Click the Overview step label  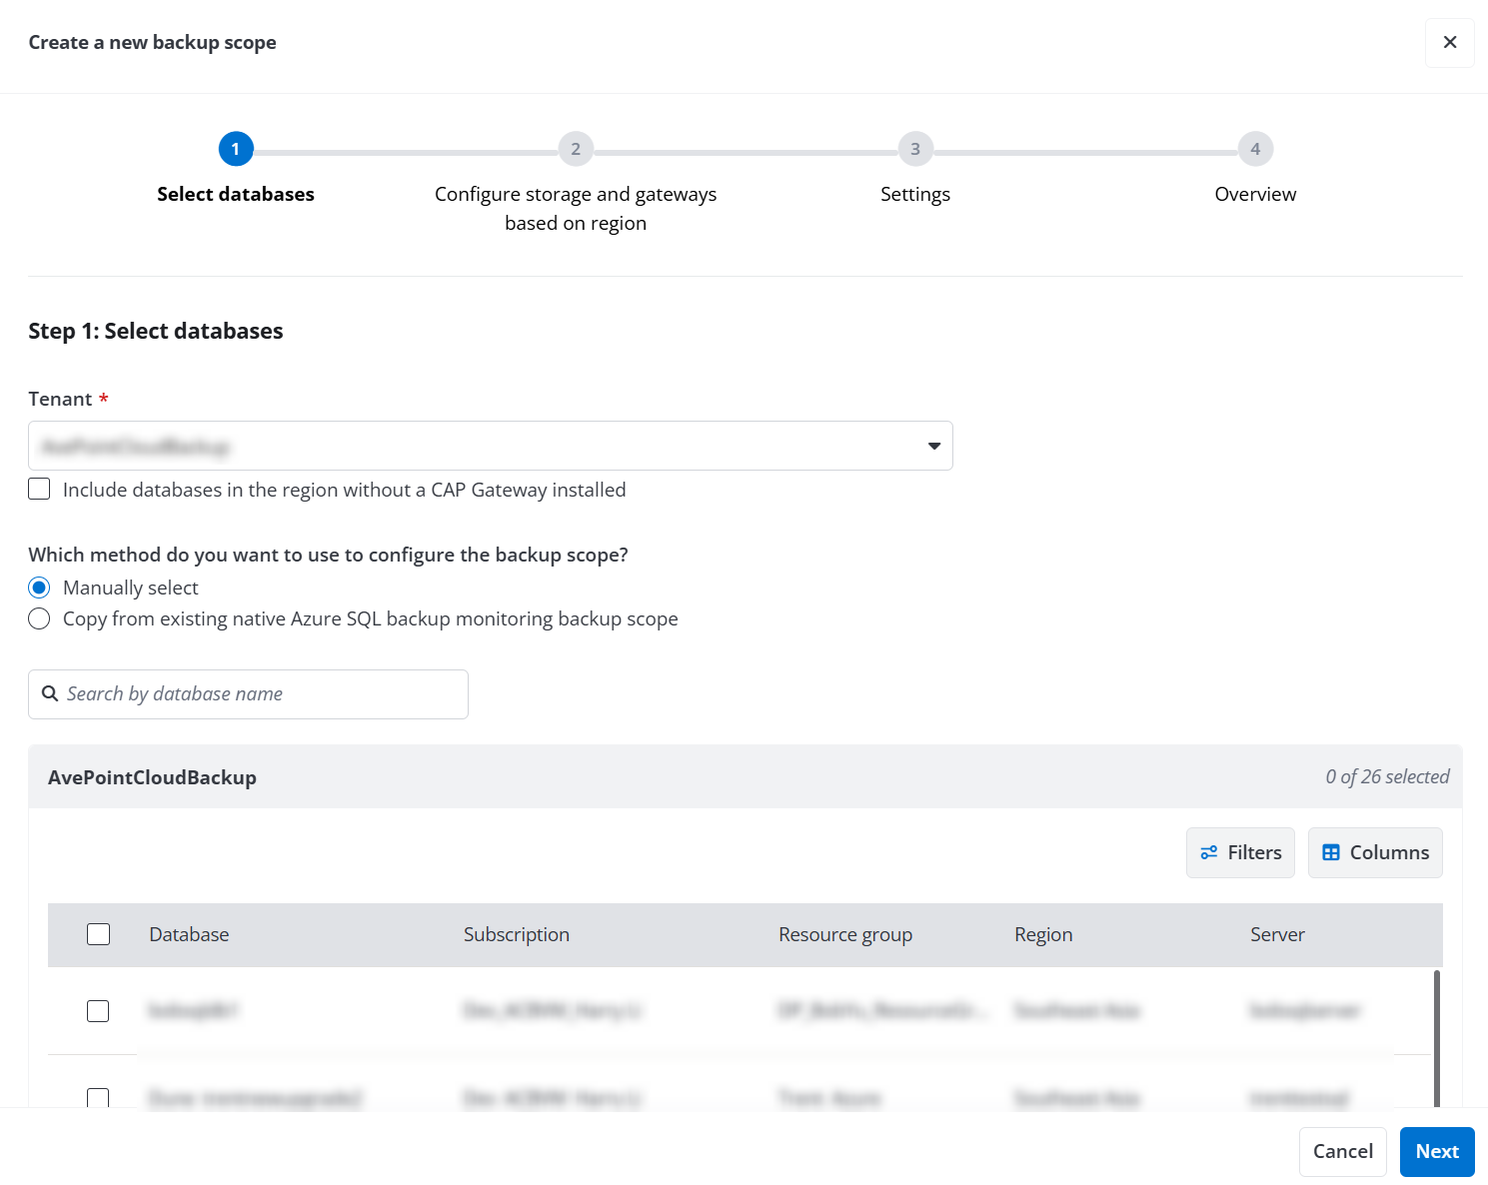click(1255, 194)
